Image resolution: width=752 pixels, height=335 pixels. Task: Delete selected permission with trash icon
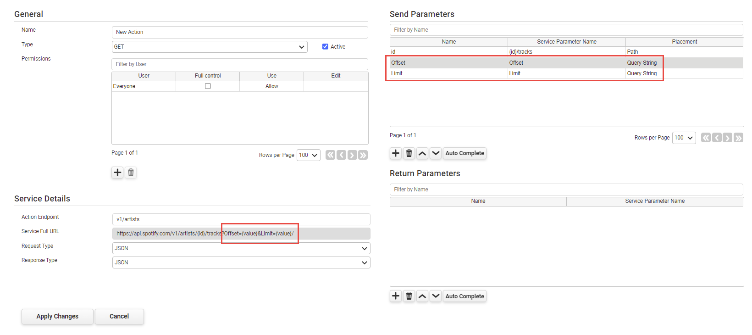[131, 173]
